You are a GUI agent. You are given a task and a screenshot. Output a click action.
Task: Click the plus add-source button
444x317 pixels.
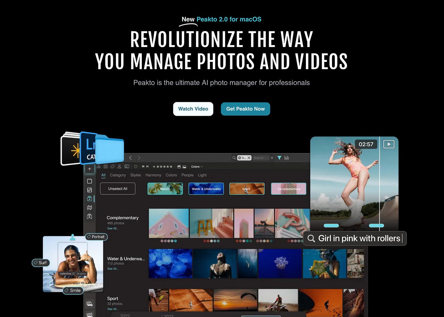coord(89,169)
